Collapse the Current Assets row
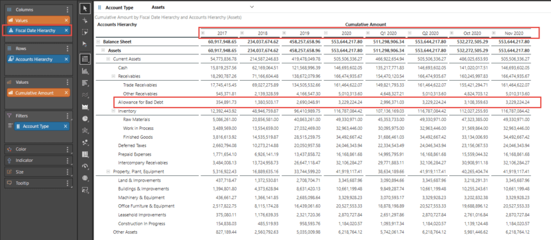The image size is (551, 240). coord(108,59)
